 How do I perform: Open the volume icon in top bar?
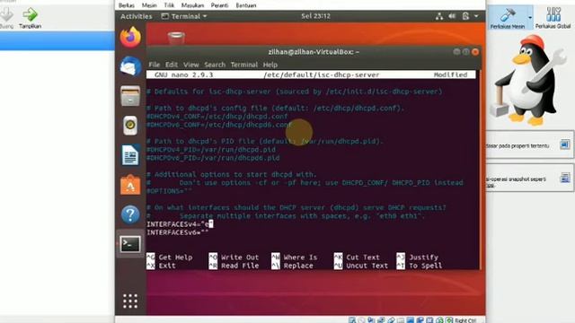452,16
